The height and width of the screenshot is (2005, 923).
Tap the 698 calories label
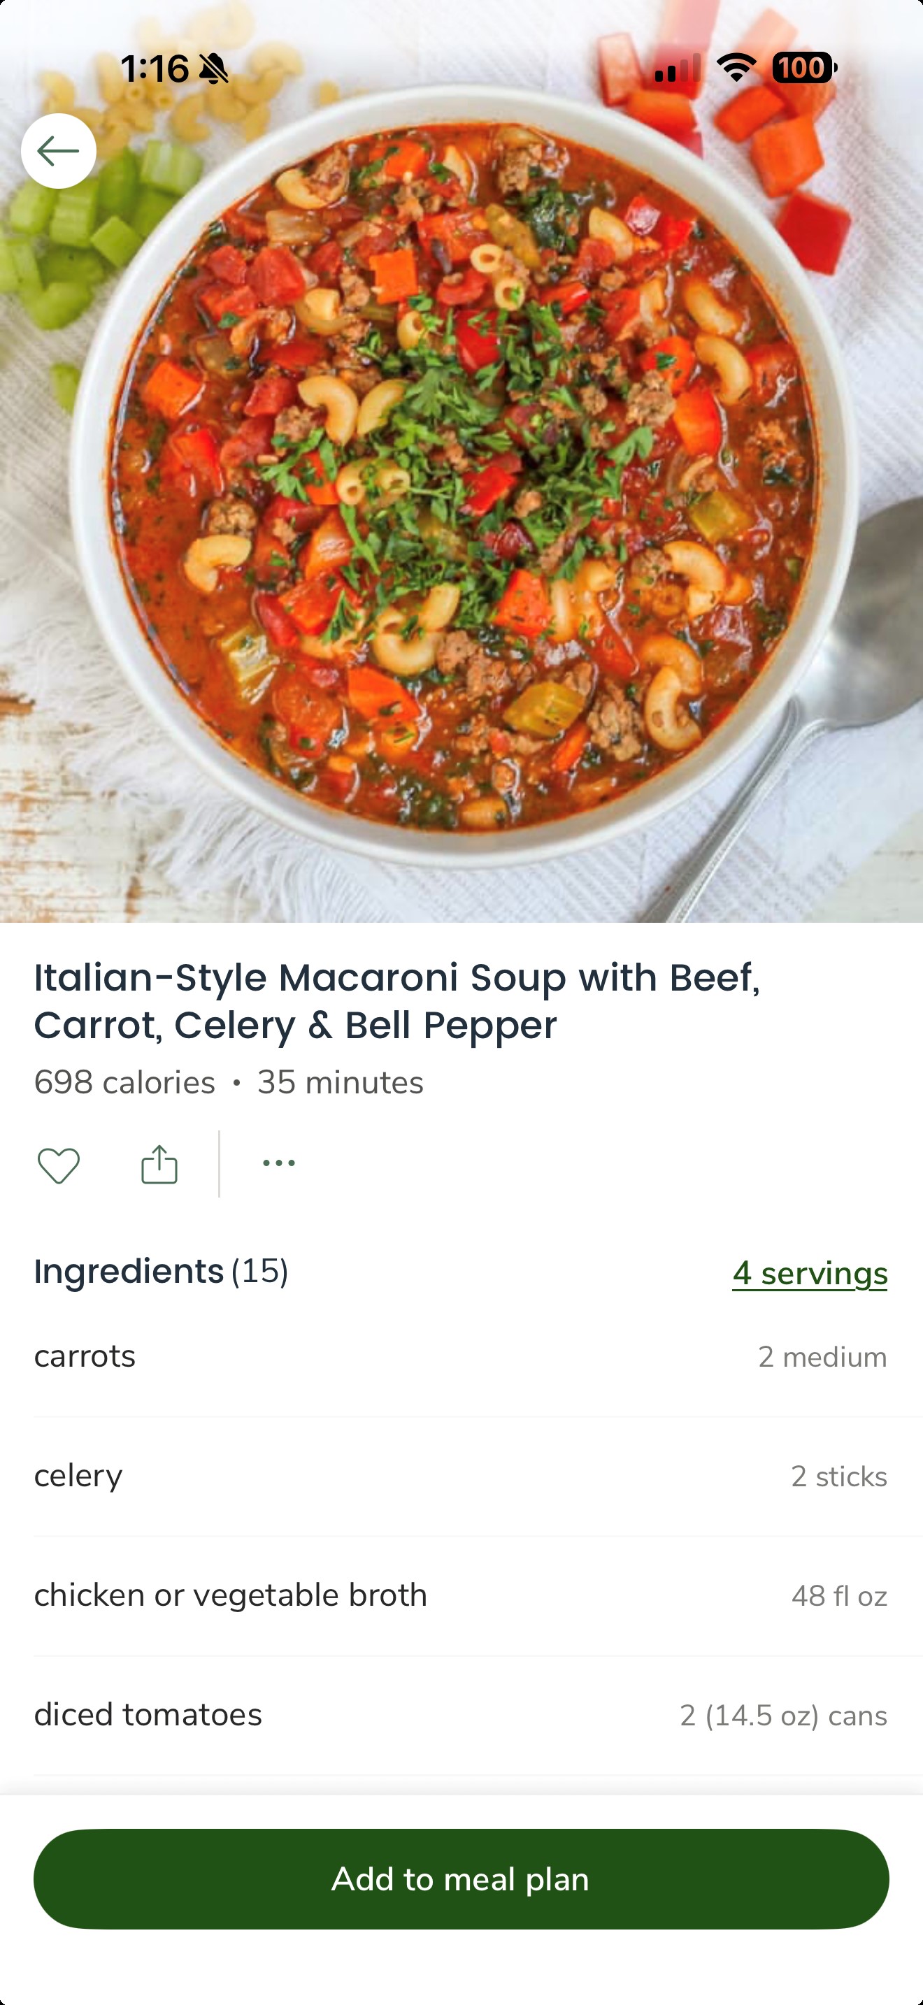click(124, 1083)
